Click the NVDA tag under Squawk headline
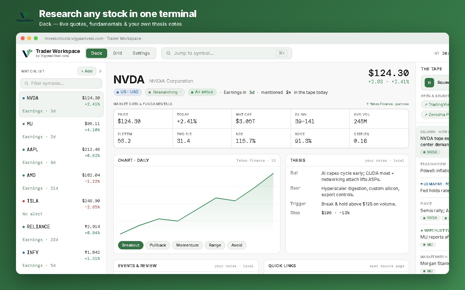Viewport: 465px width, 290px height. (430, 152)
